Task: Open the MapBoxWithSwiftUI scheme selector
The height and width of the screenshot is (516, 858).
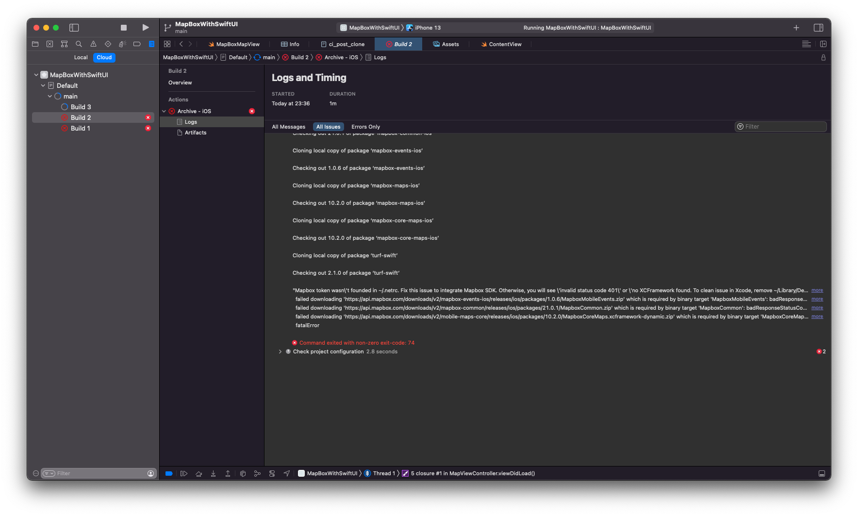Action: click(x=370, y=28)
